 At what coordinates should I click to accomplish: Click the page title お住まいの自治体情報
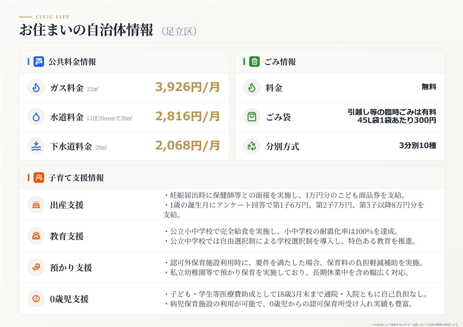coord(86,30)
